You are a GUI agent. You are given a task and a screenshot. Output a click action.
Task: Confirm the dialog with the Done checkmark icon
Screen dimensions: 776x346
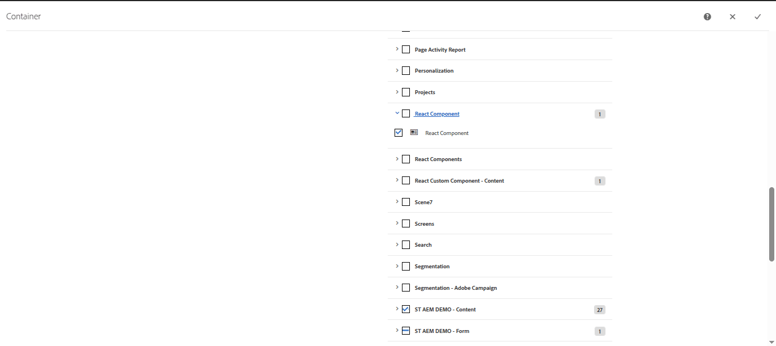point(758,17)
